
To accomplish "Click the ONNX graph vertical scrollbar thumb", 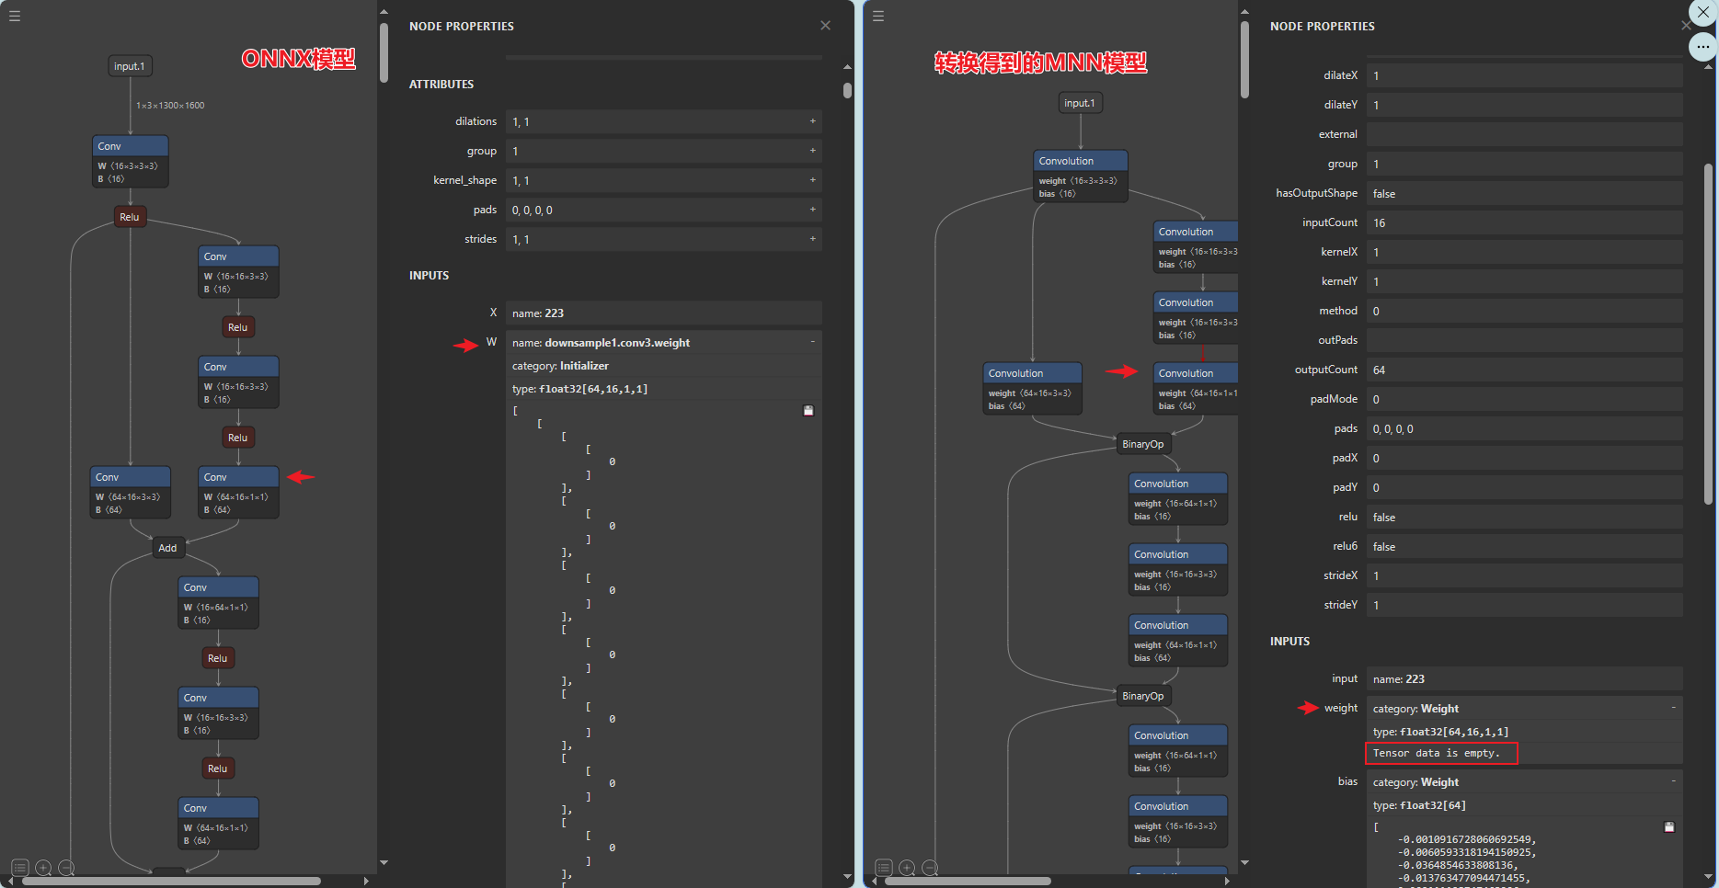I will point(384,53).
